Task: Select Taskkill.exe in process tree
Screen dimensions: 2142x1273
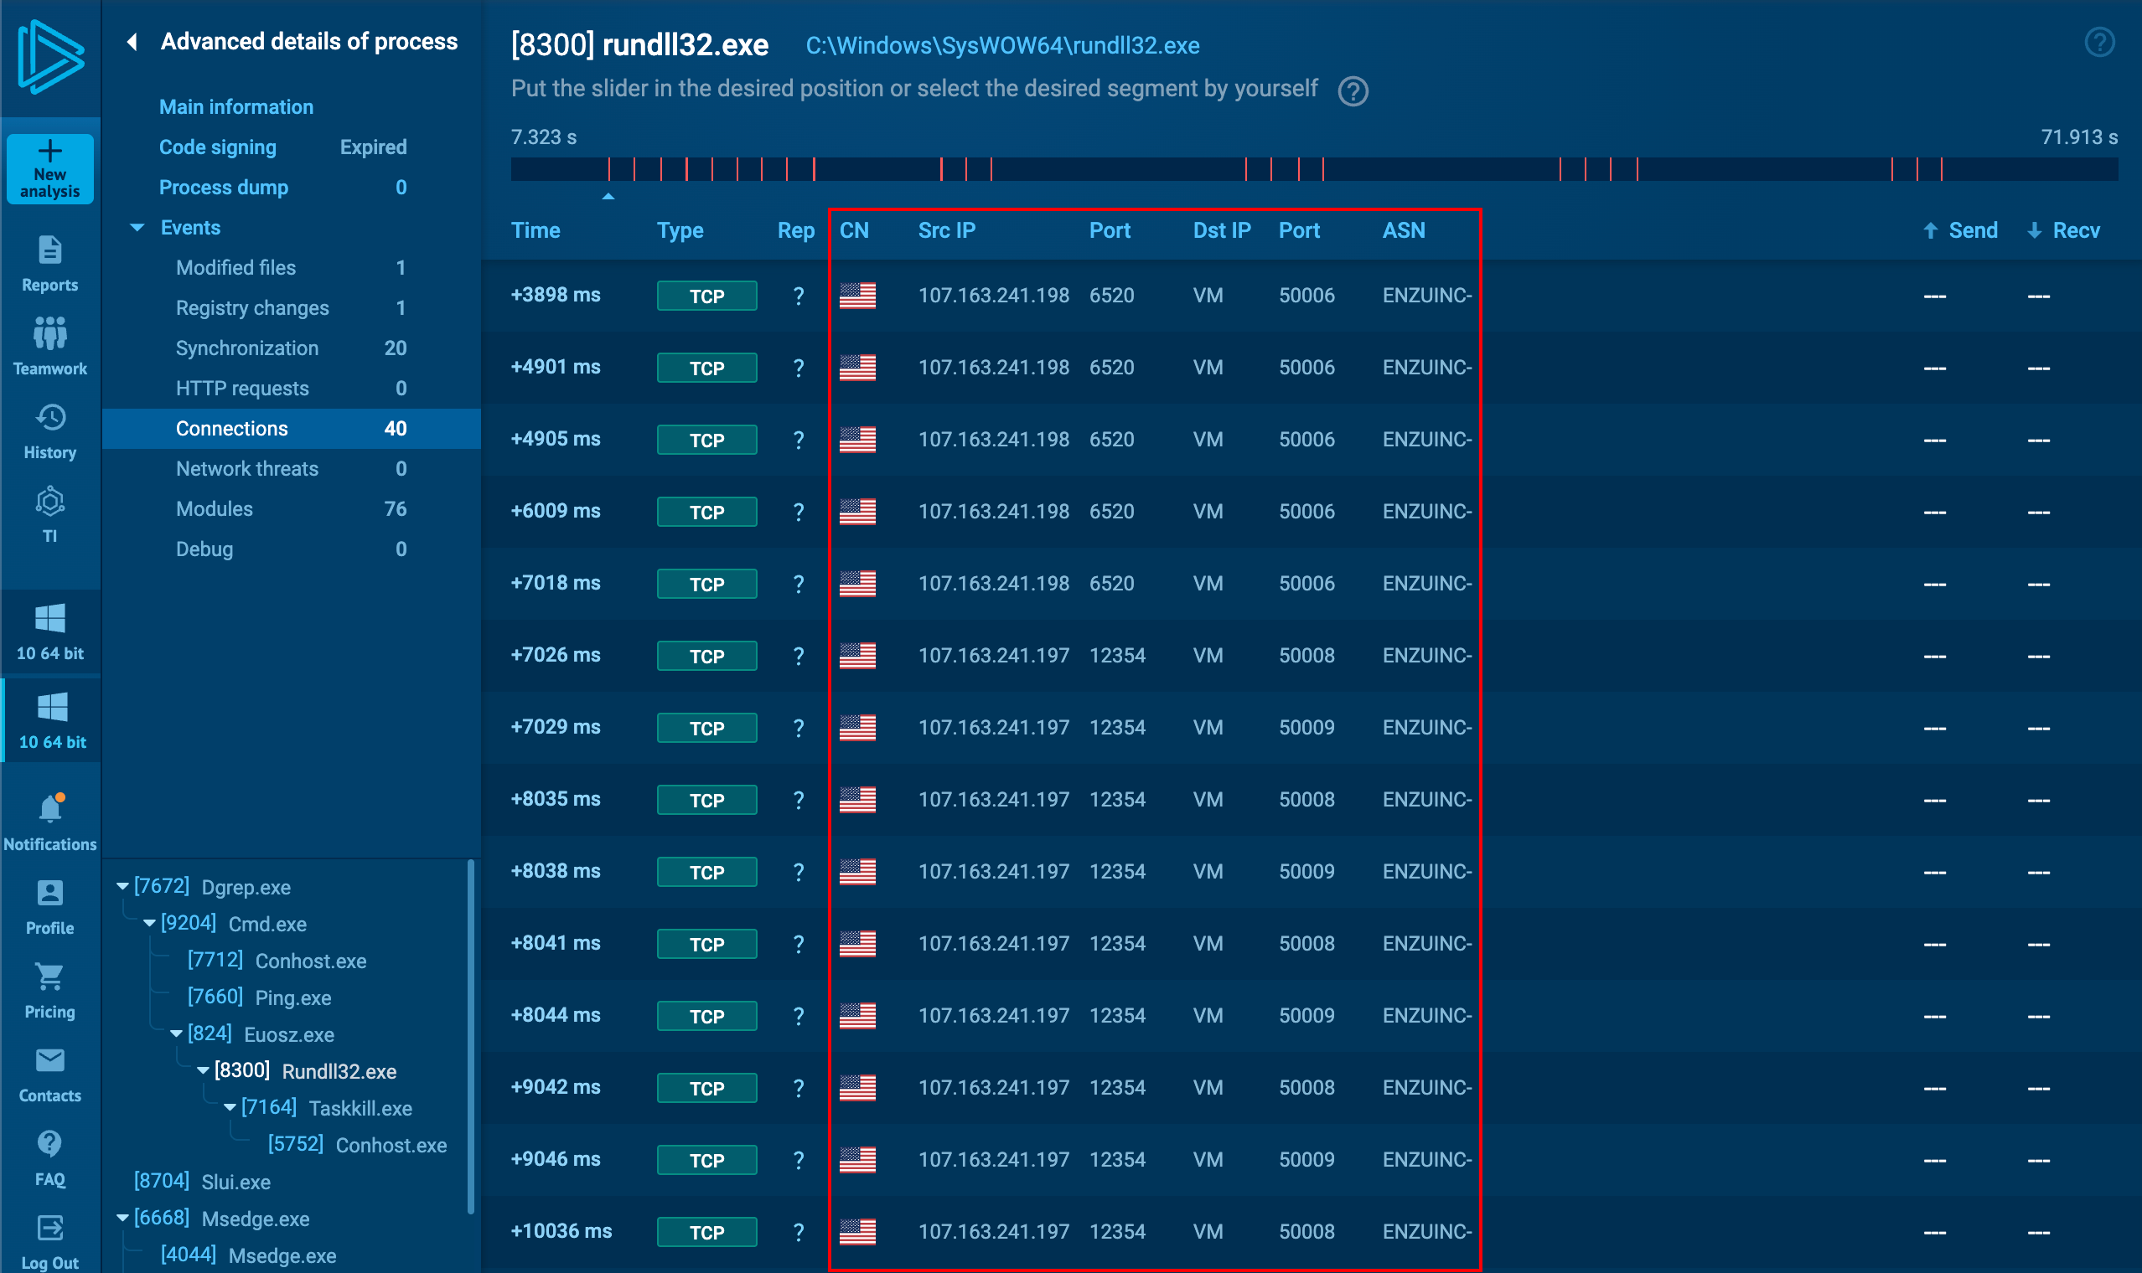Action: [360, 1107]
